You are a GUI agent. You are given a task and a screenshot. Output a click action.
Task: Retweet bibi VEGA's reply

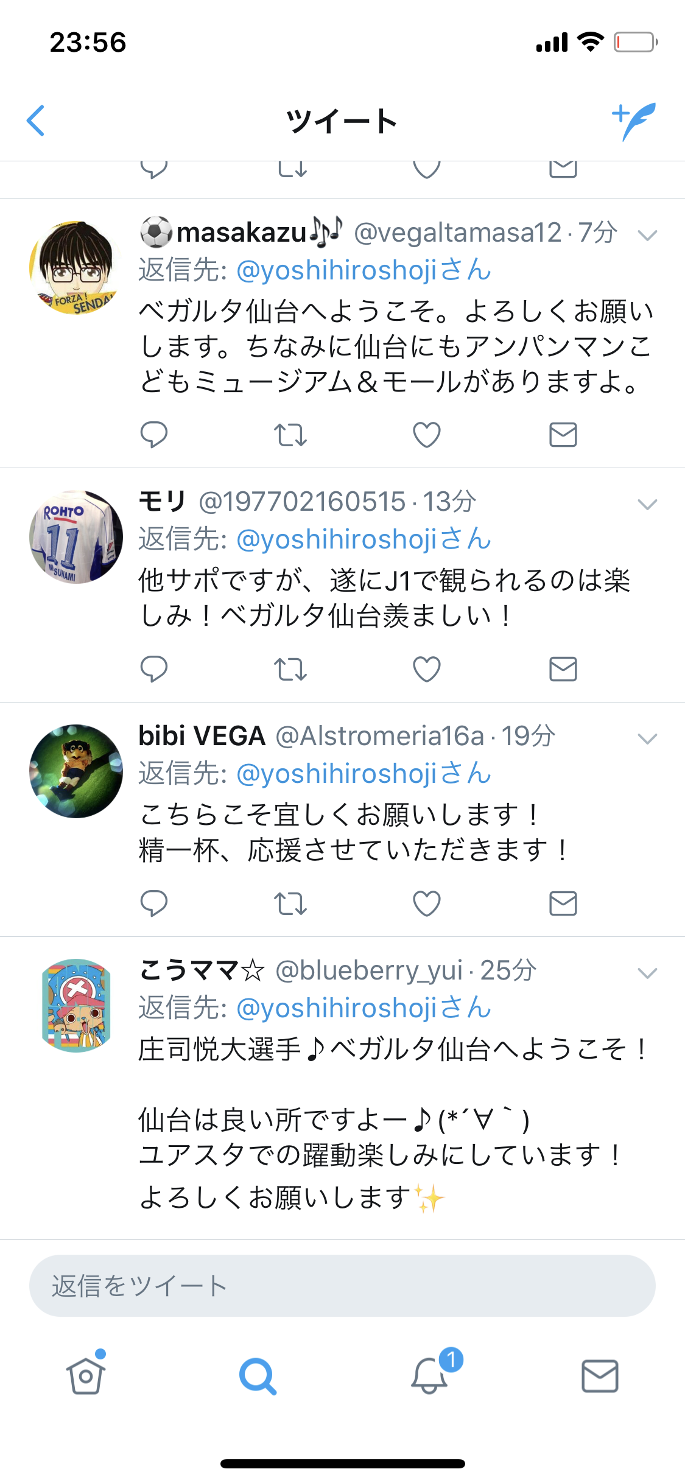tap(290, 903)
